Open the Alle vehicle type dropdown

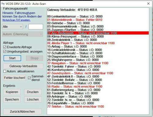13,27
